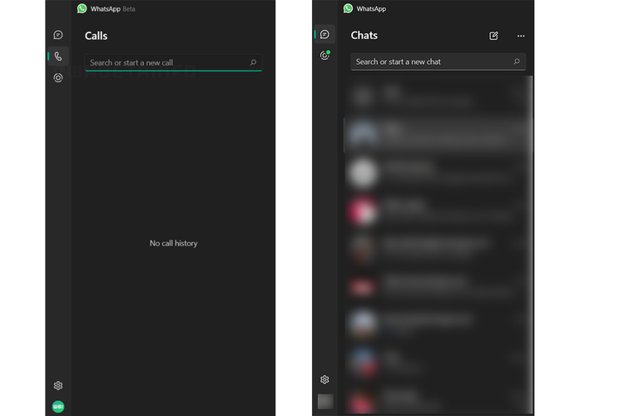
Task: Open the three-dots more options menu
Action: [521, 36]
